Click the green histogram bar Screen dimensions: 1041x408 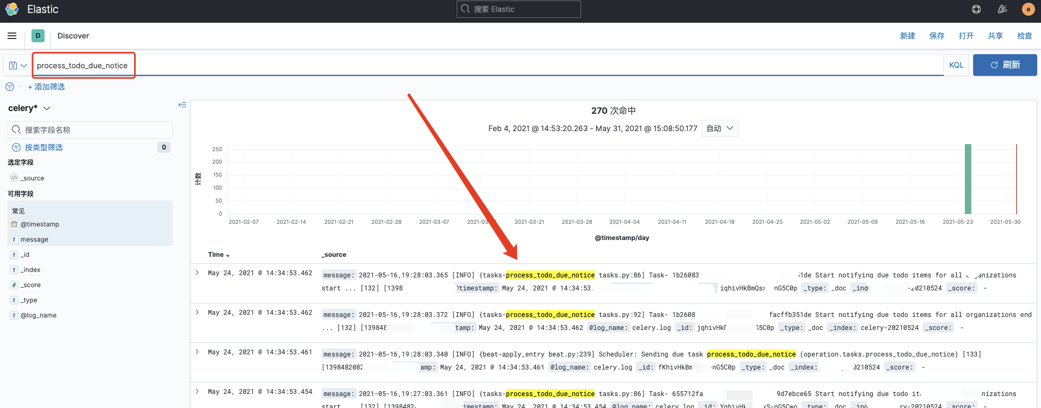tap(968, 179)
